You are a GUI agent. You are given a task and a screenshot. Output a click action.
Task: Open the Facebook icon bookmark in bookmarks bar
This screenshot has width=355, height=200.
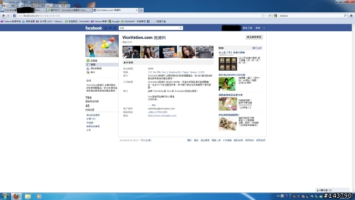click(148, 21)
